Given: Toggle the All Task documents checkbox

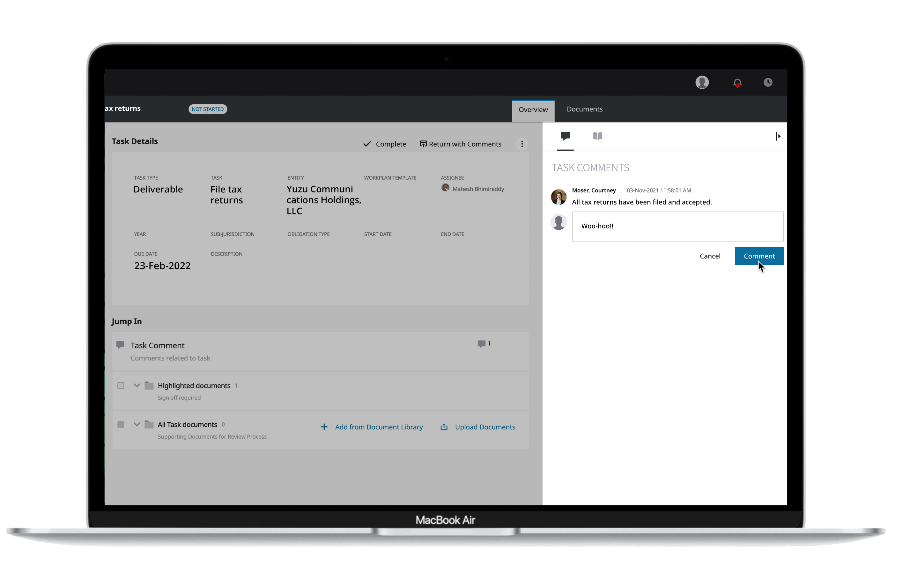Looking at the screenshot, I should 121,425.
